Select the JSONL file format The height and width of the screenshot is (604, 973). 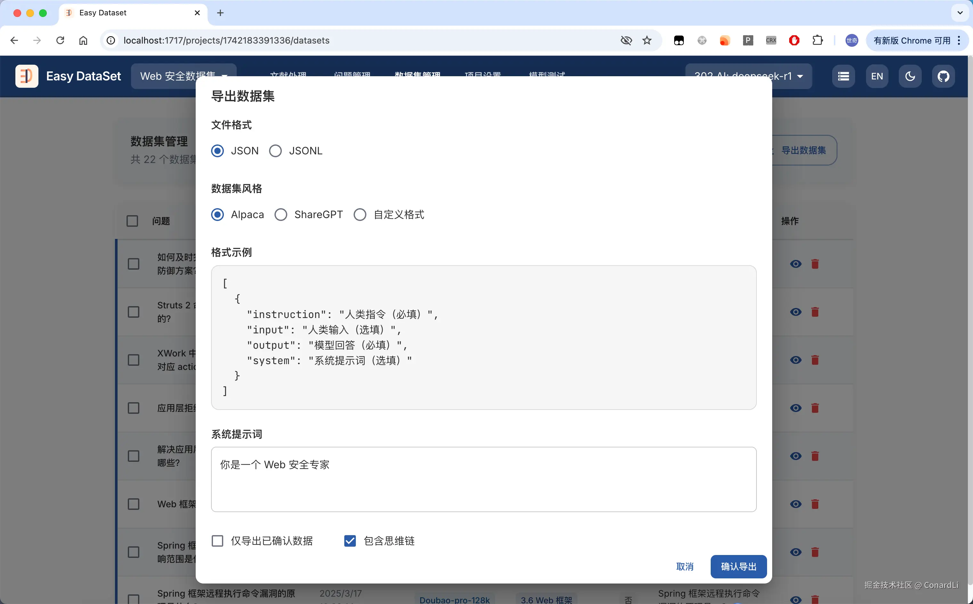point(275,151)
